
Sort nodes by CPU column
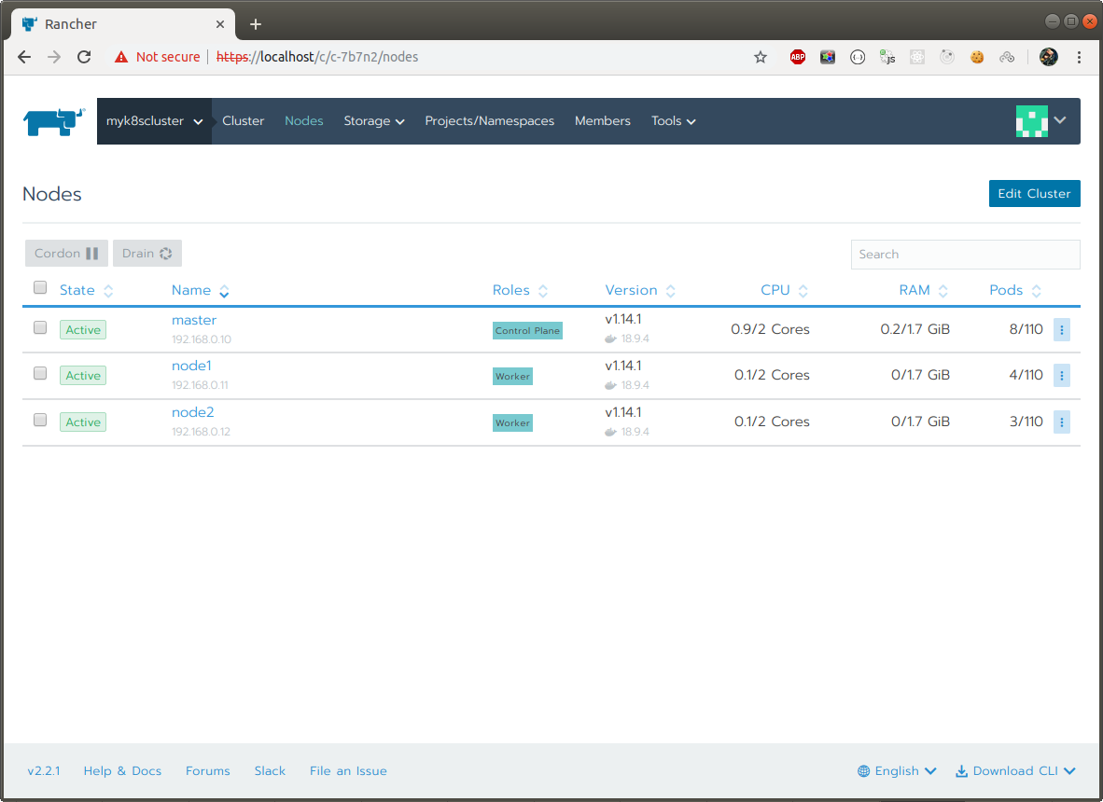(784, 290)
